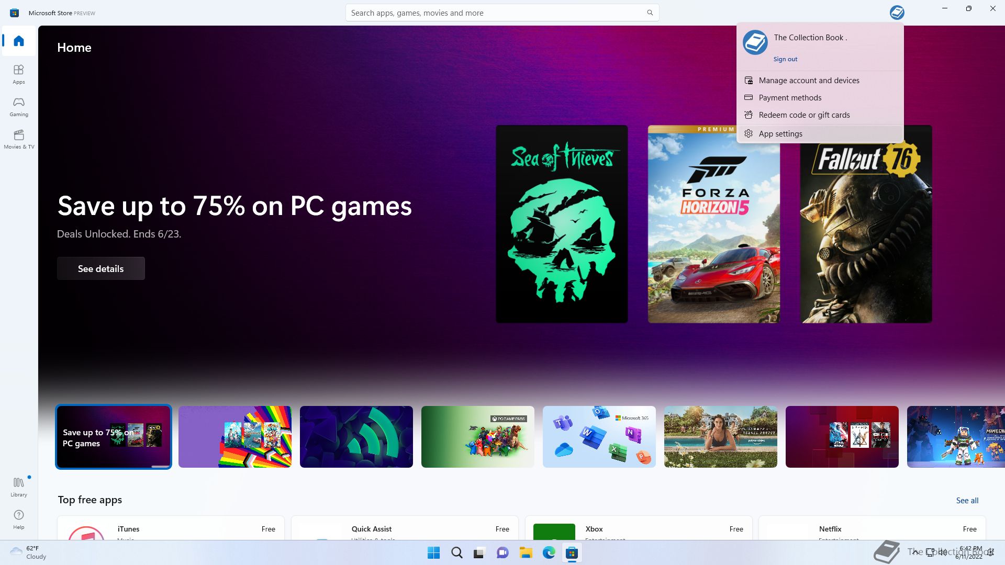Click the search magnifier icon in search box

(650, 13)
